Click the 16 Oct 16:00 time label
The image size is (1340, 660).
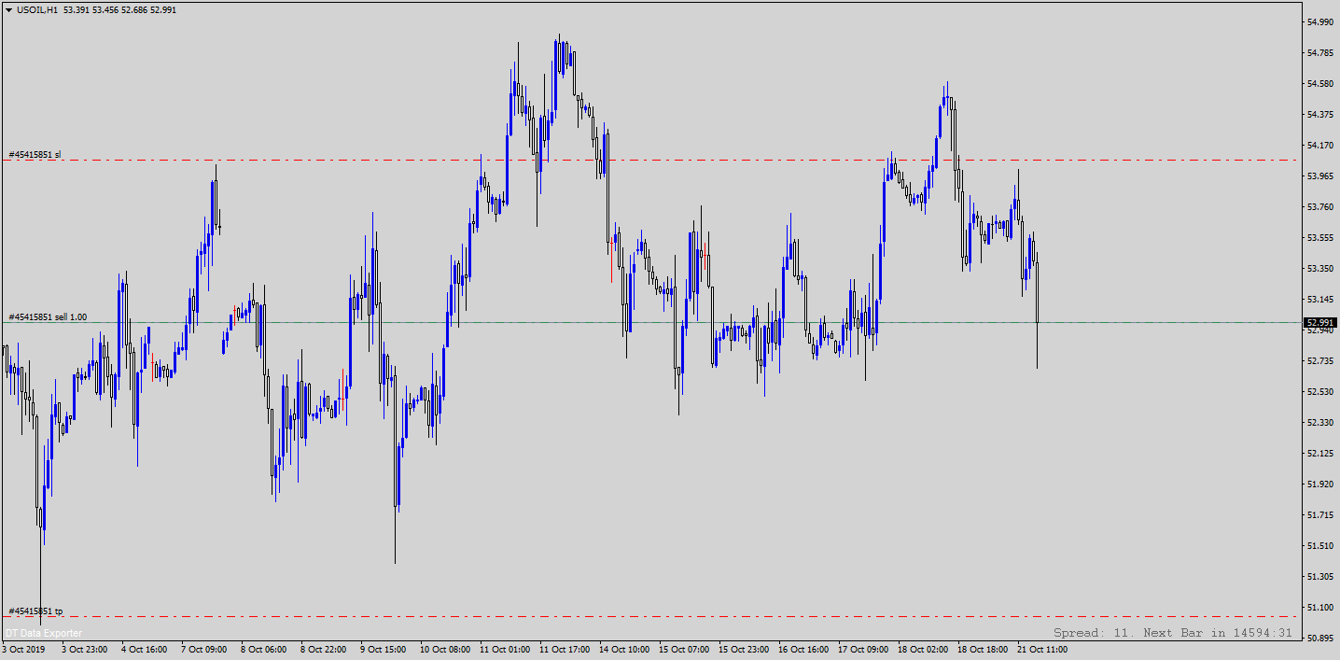[x=803, y=650]
